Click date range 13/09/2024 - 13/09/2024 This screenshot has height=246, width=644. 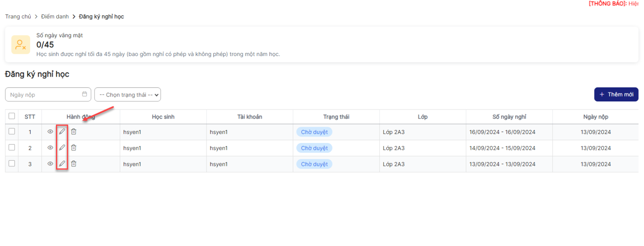(x=502, y=164)
